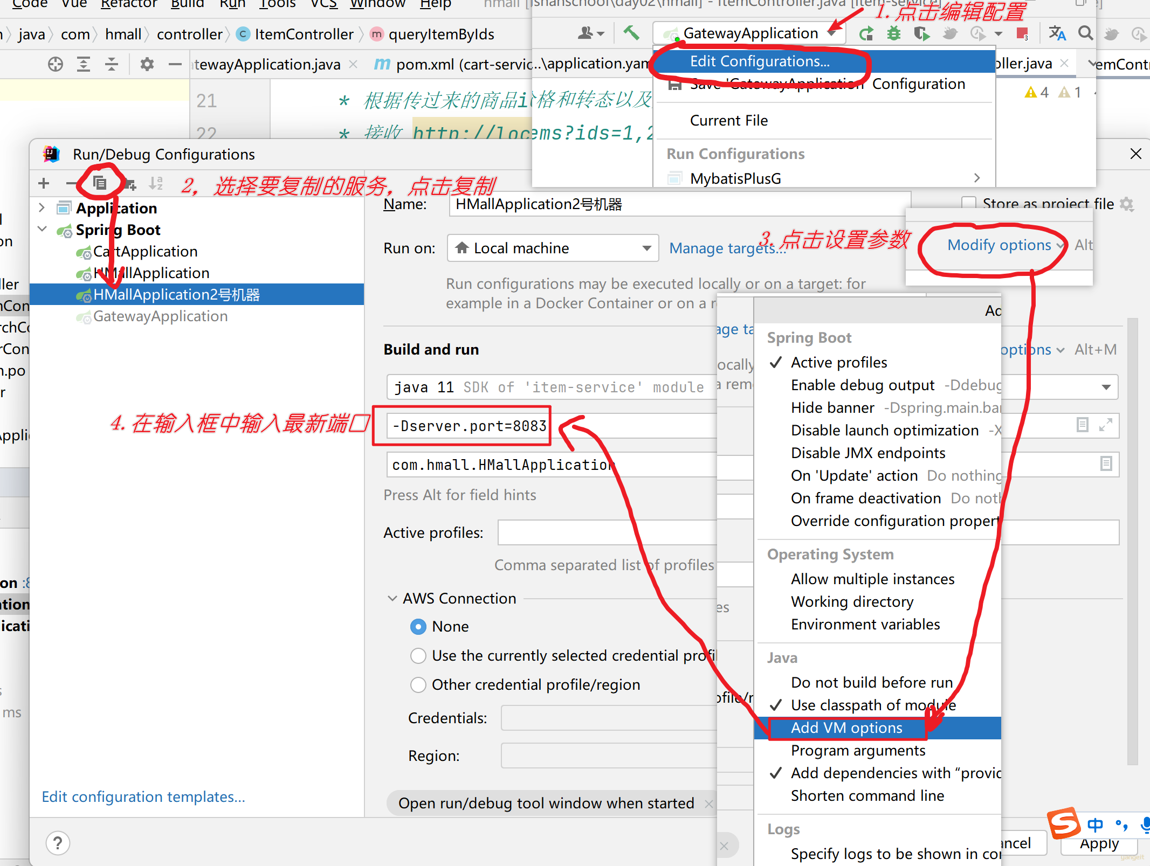1150x866 pixels.
Task: Expand the MybatisPlusG submenu arrow
Action: click(x=977, y=178)
